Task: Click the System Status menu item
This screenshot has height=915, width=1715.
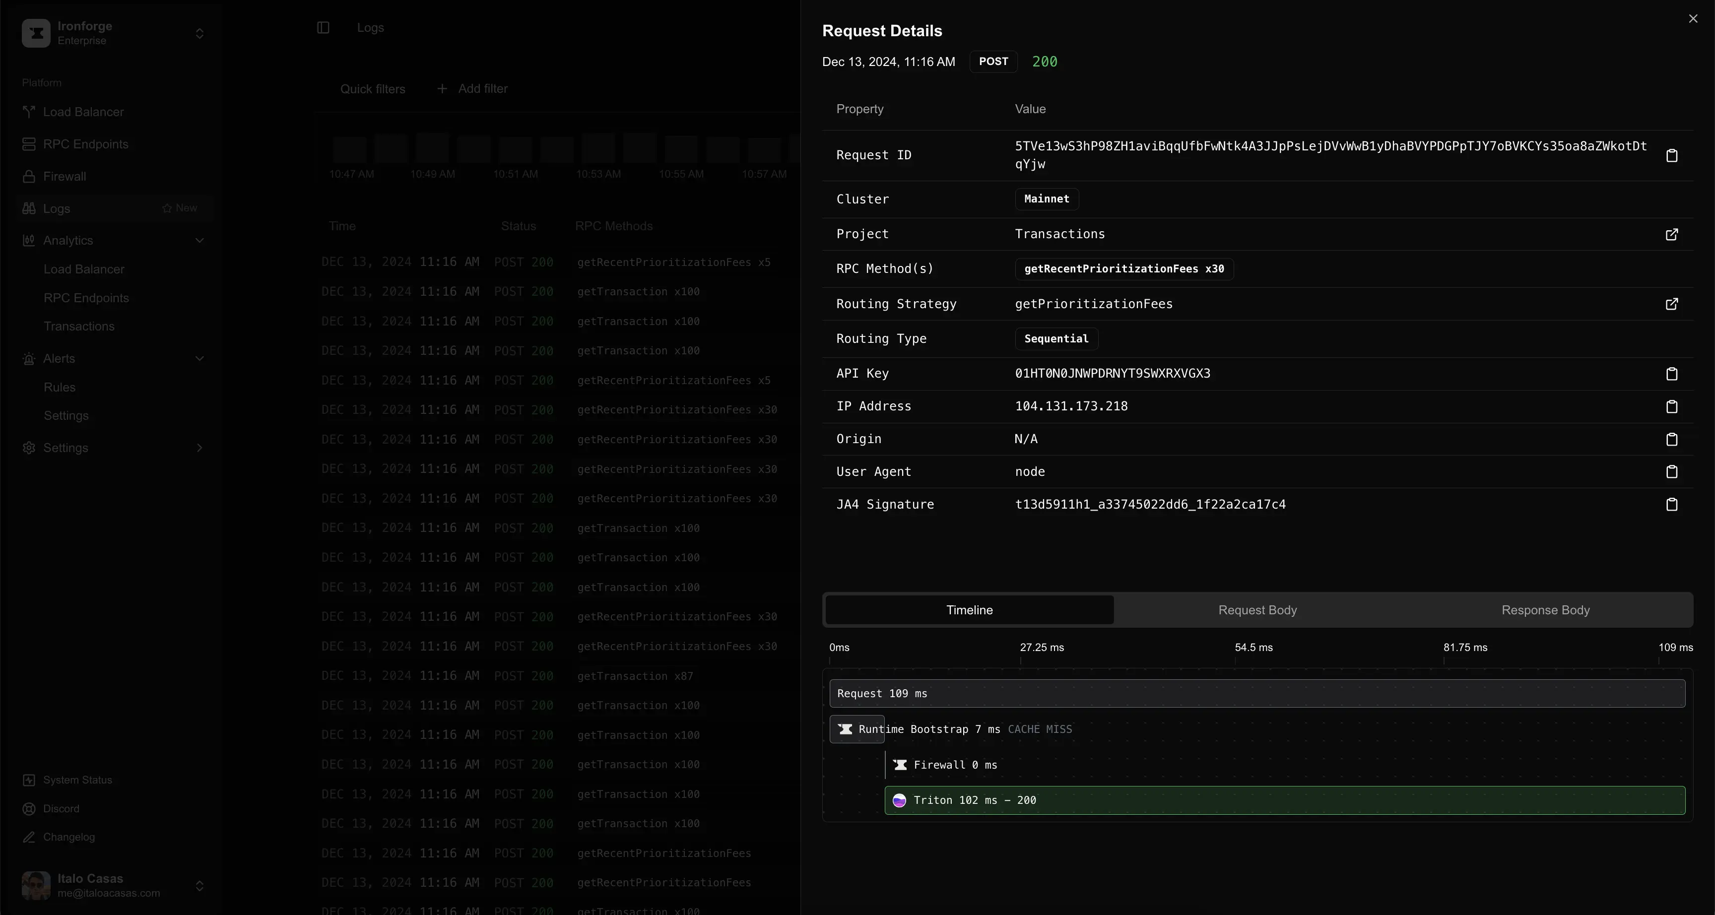Action: (x=77, y=780)
